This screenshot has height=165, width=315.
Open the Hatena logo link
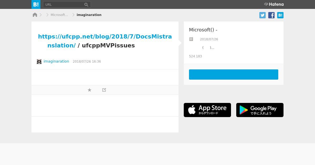click(274, 4)
